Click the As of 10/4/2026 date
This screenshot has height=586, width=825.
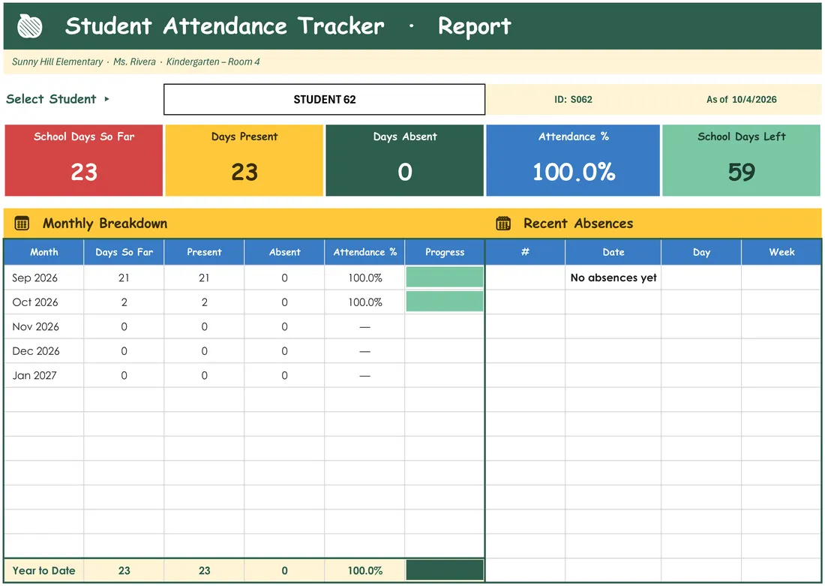741,100
